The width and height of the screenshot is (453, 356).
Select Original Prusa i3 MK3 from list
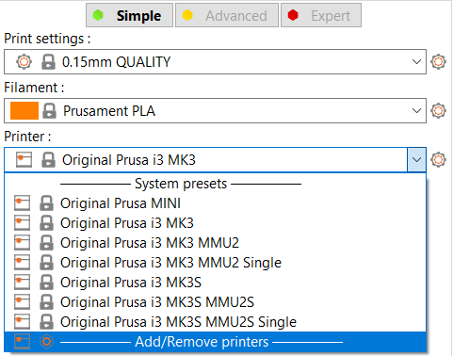(x=215, y=223)
